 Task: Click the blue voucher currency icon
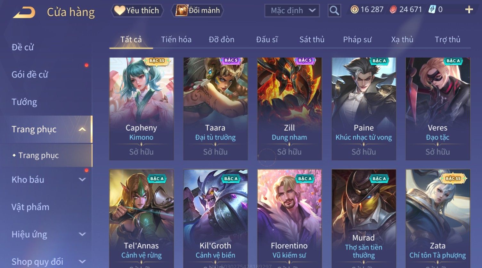[x=432, y=10]
